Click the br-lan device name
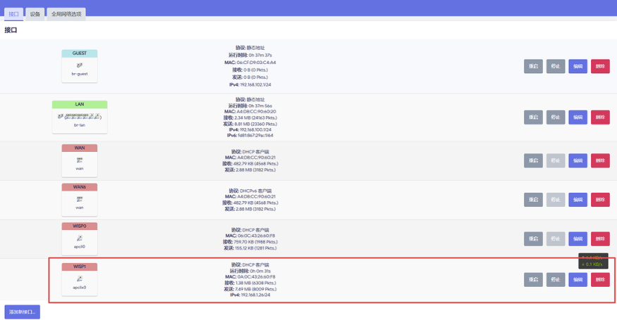 pos(80,125)
